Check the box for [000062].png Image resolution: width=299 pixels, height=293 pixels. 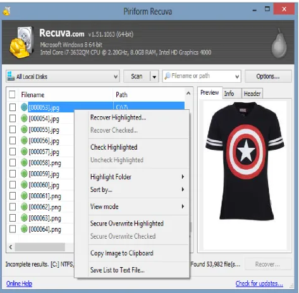(13, 207)
